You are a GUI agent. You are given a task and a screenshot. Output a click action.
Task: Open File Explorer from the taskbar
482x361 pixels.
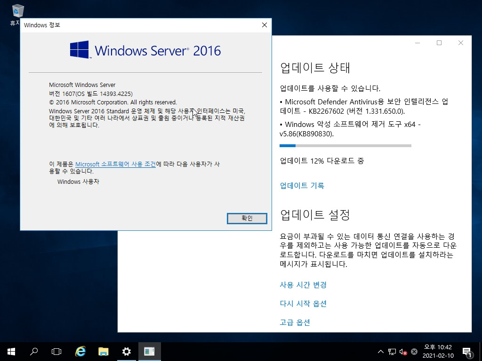(x=103, y=352)
